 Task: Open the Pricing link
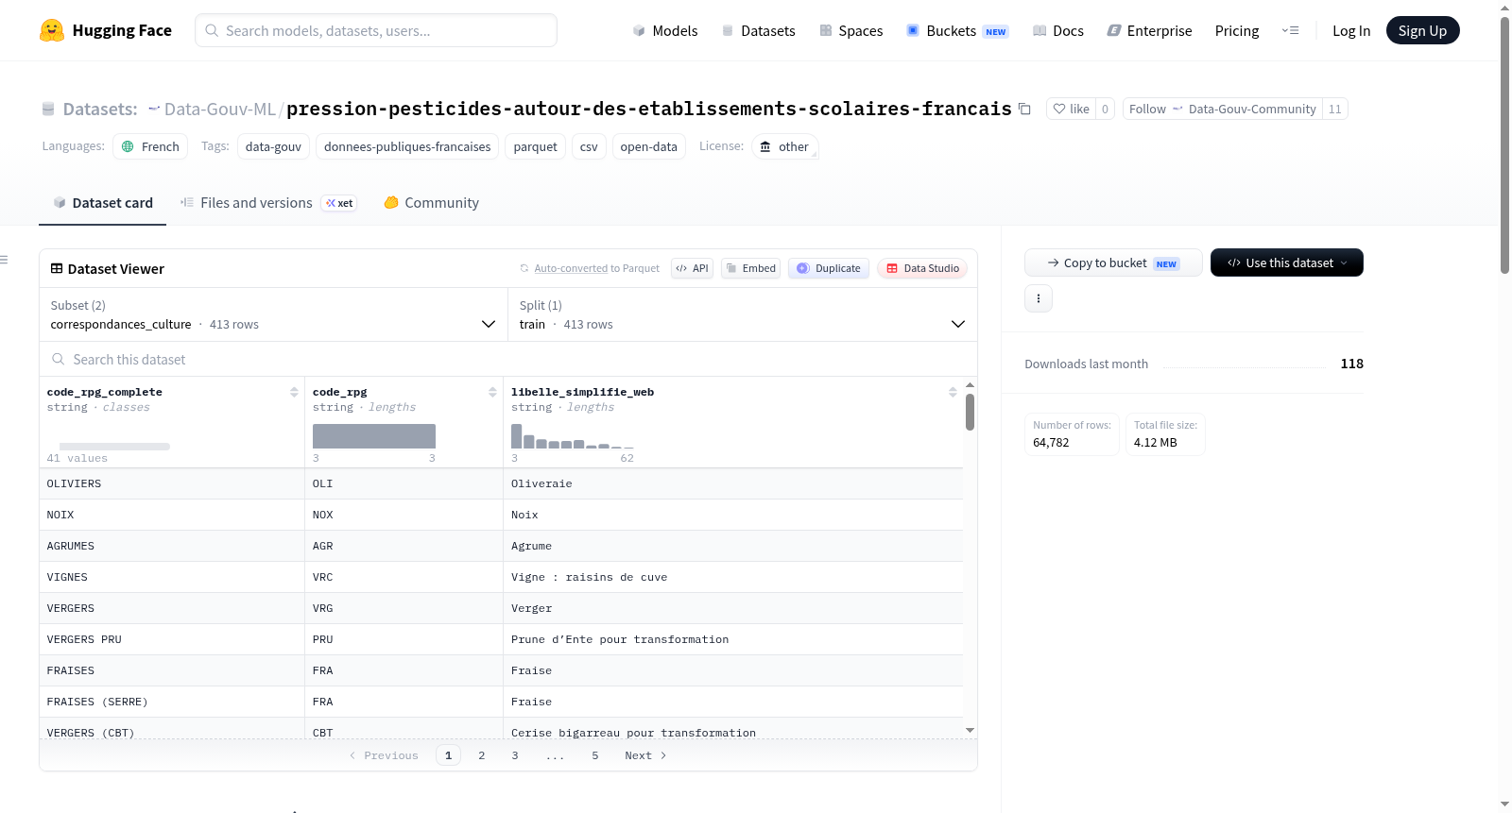tap(1237, 30)
